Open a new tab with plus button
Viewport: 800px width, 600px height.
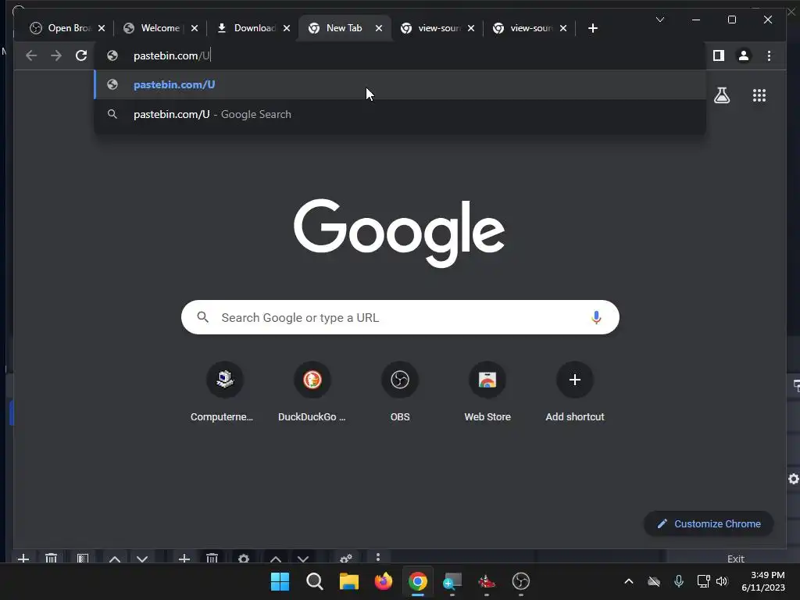point(592,28)
